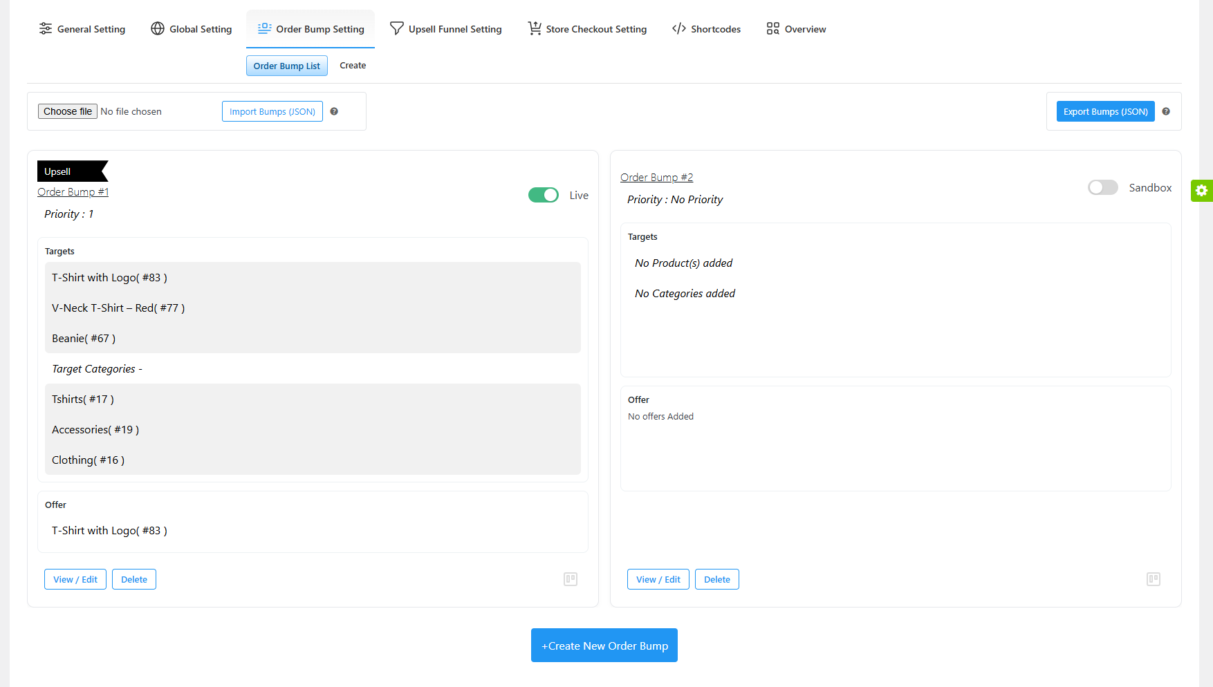Select the General Setting sliders icon
1213x687 pixels.
point(45,28)
